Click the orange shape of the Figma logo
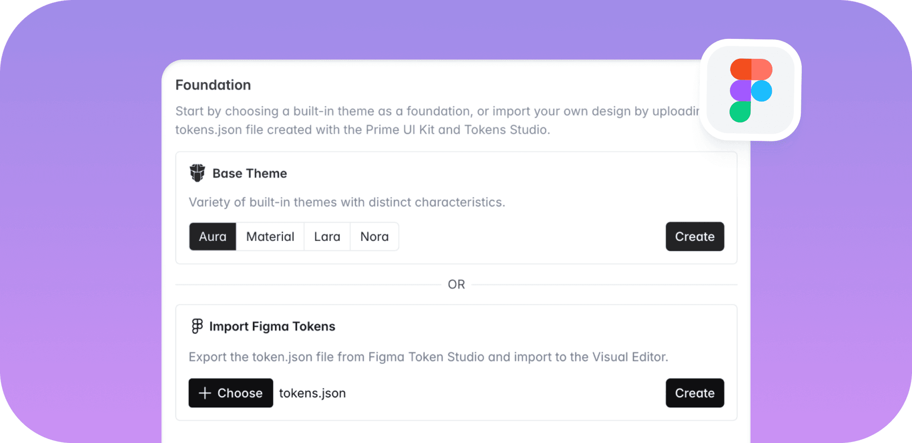Viewport: 912px width, 443px height. (752, 70)
